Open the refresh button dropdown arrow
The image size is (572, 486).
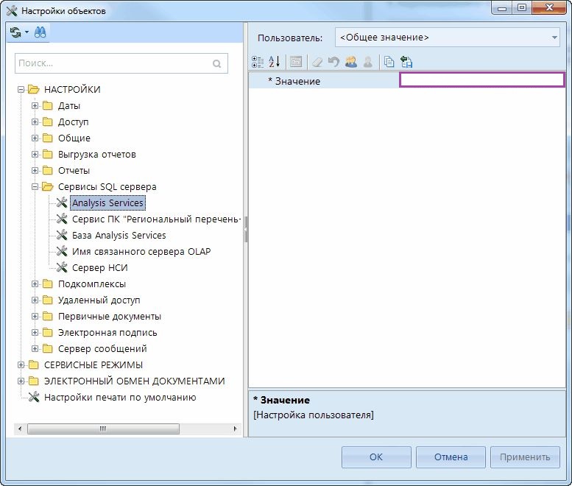pyautogui.click(x=27, y=32)
